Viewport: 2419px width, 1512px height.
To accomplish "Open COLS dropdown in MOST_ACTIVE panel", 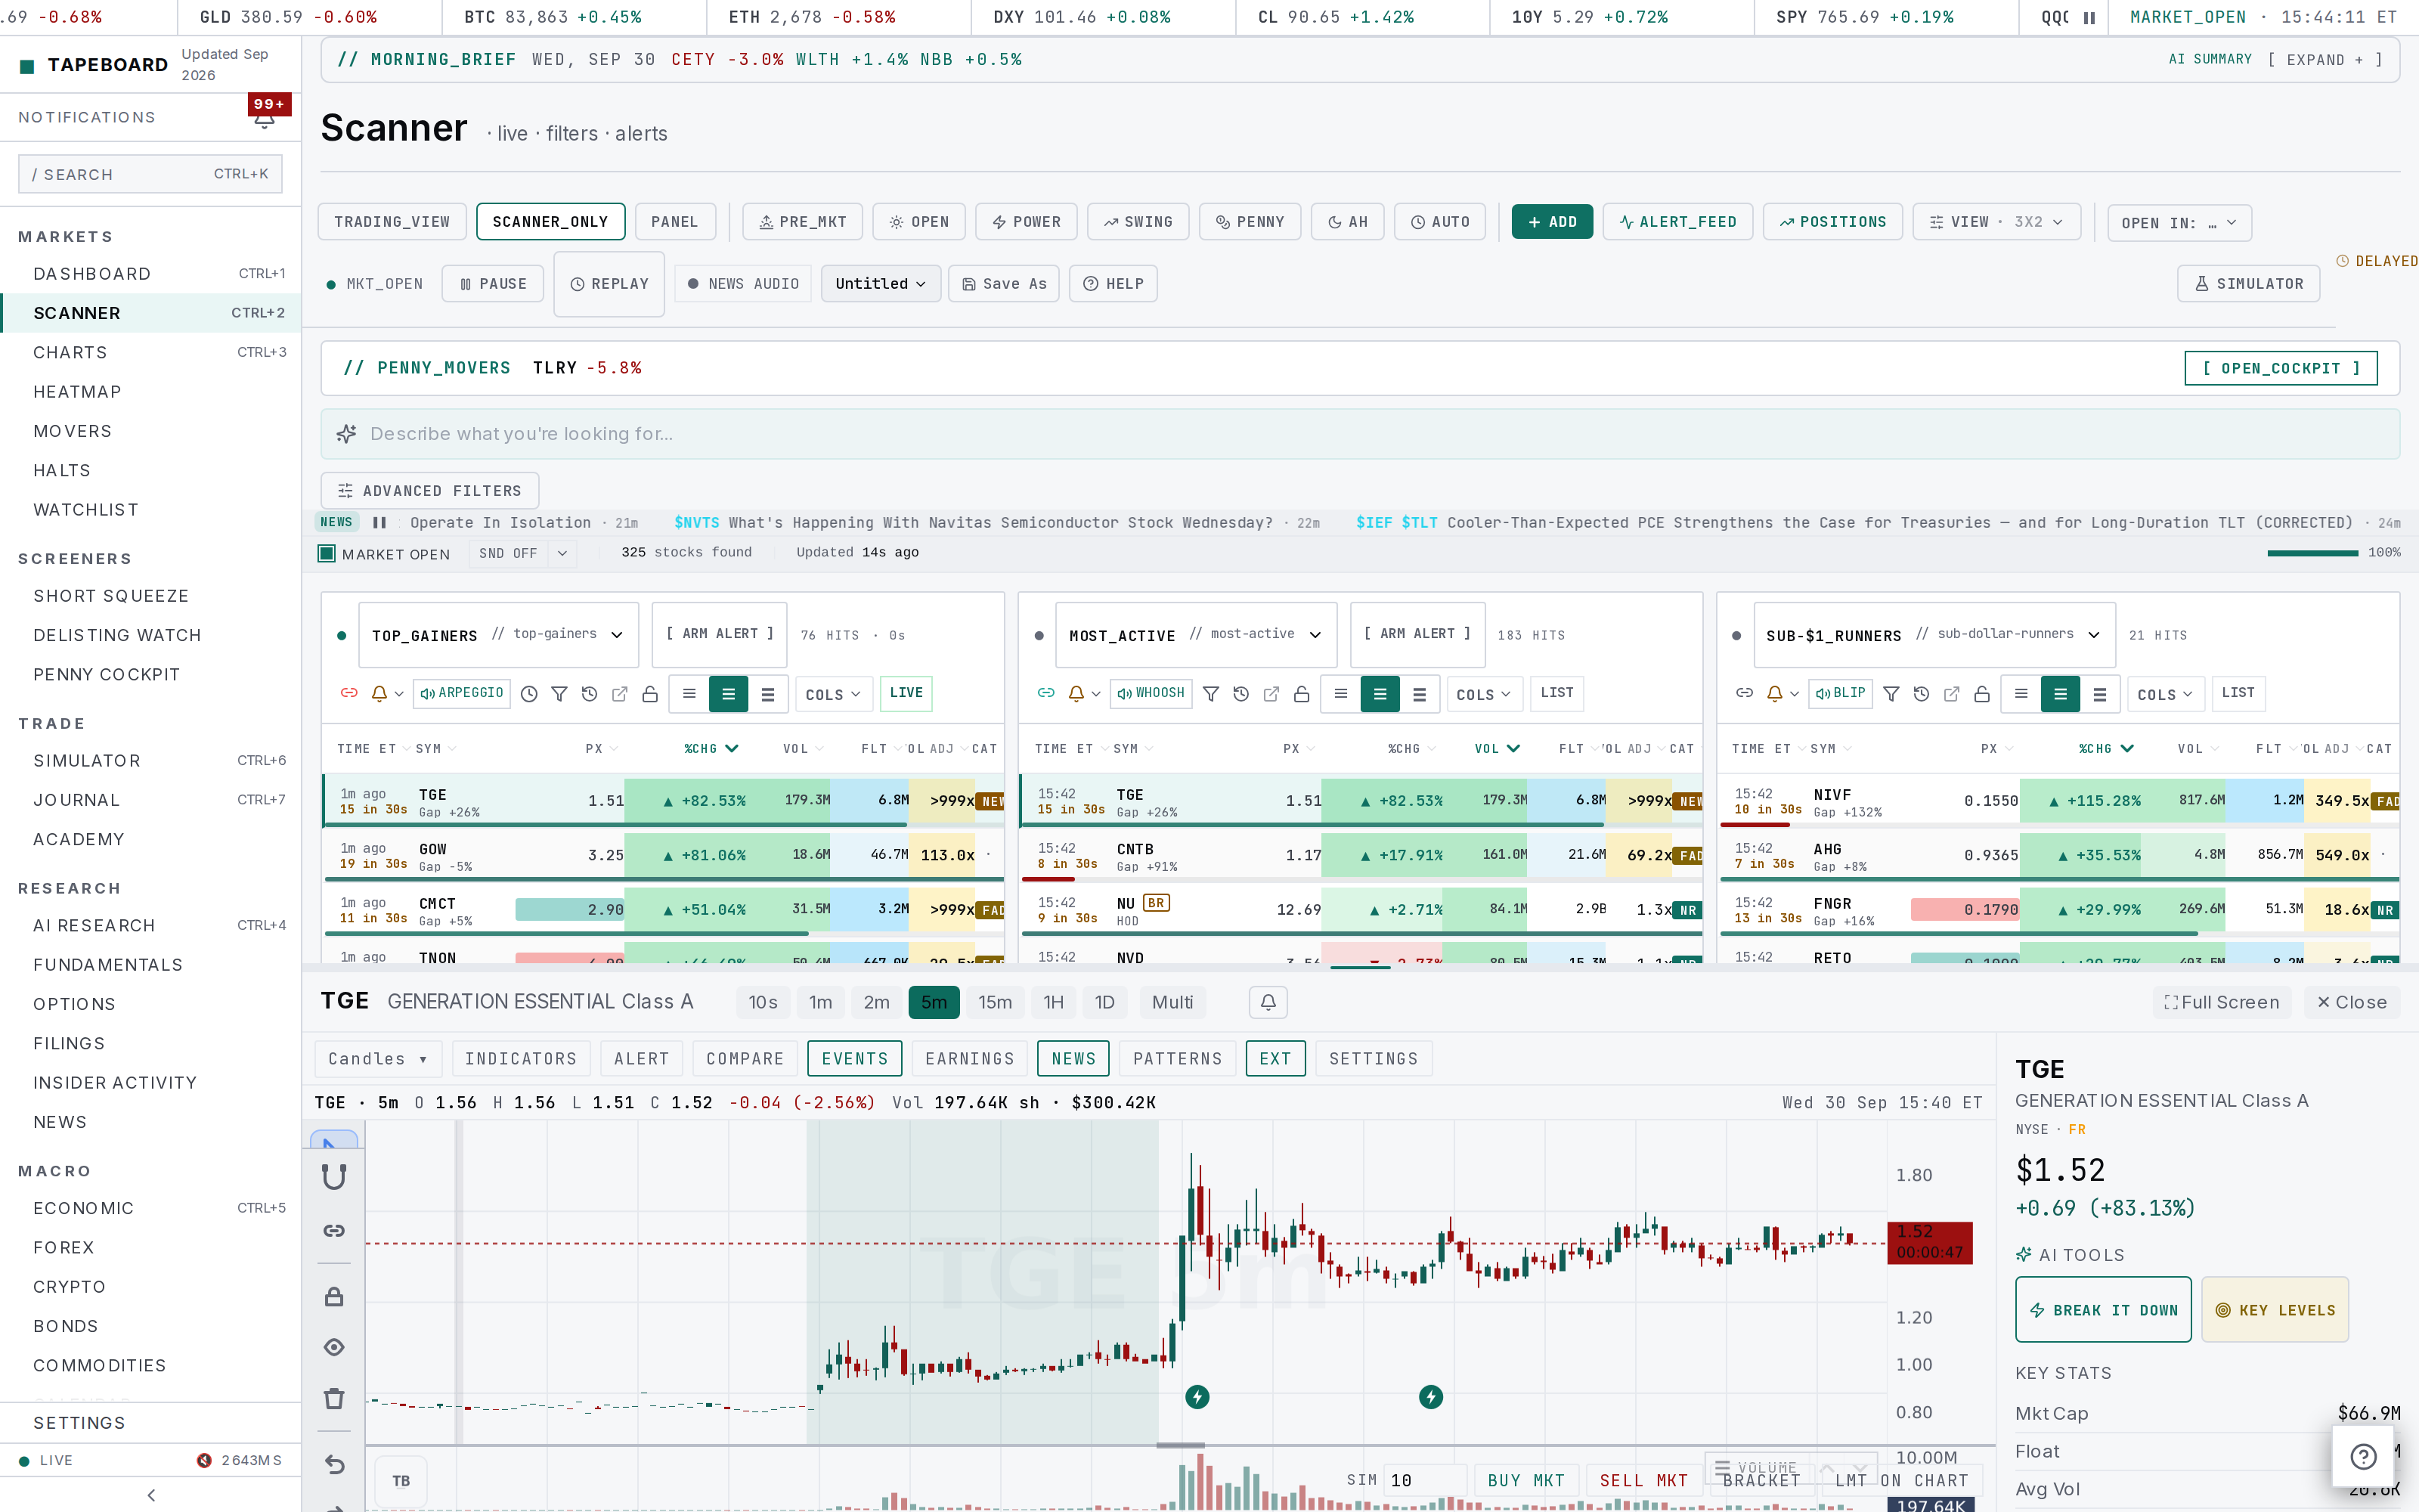I will [1485, 694].
